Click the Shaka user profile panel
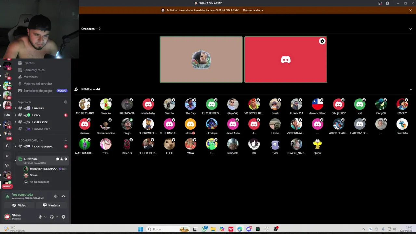 (x=16, y=217)
